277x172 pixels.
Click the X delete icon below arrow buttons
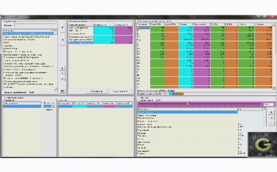click(62, 91)
